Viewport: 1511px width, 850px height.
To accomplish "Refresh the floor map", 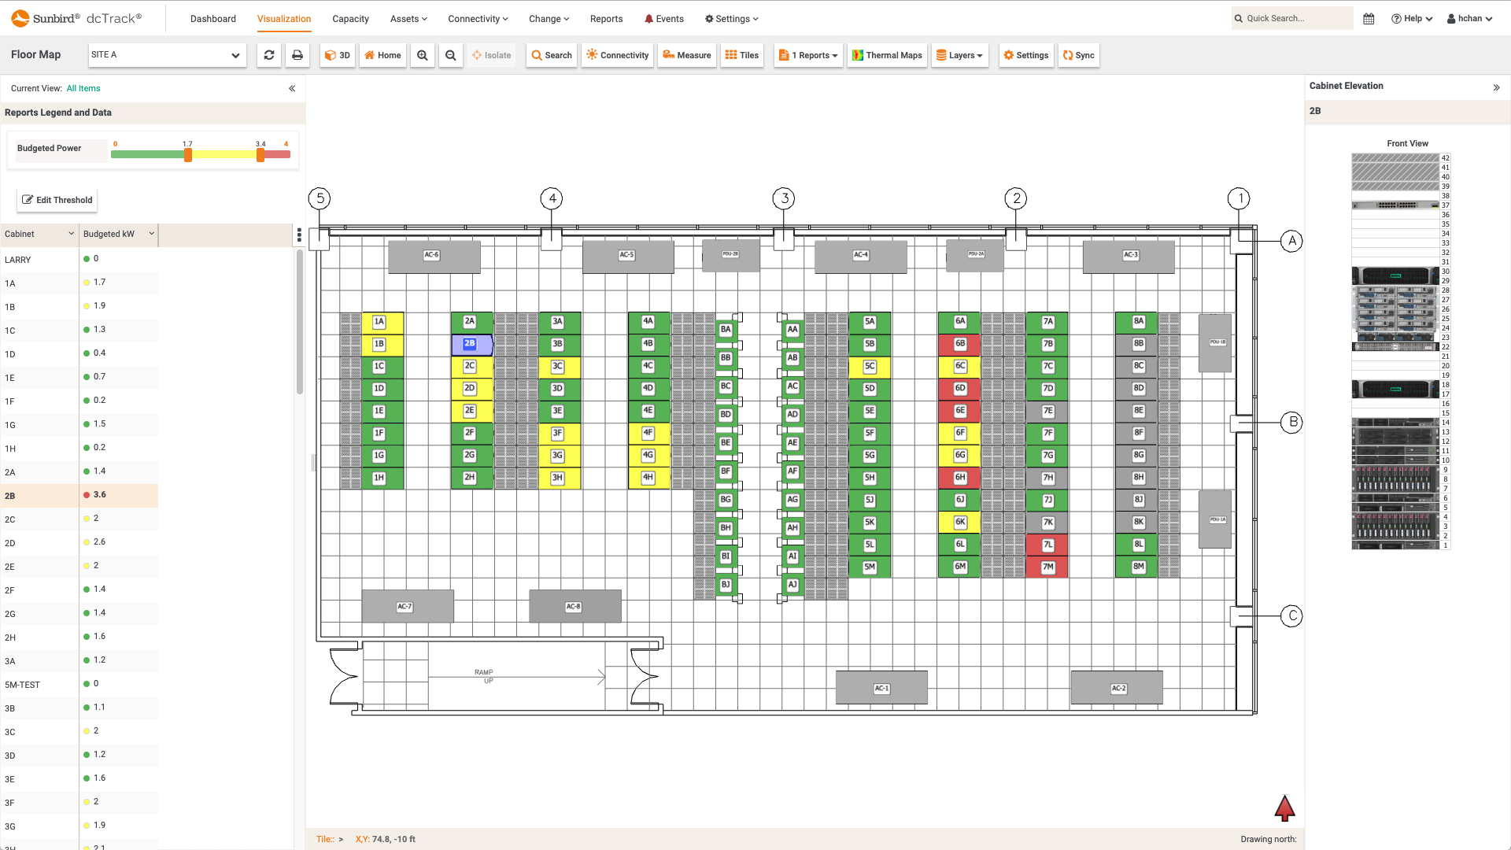I will [269, 55].
